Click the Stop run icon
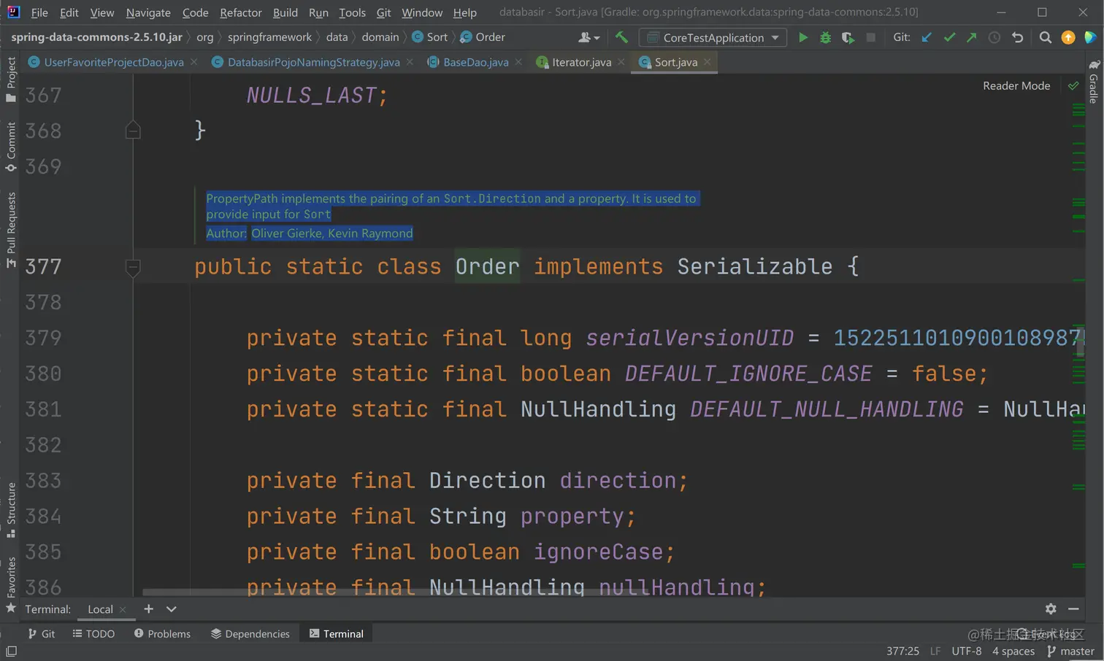1104x661 pixels. tap(871, 37)
